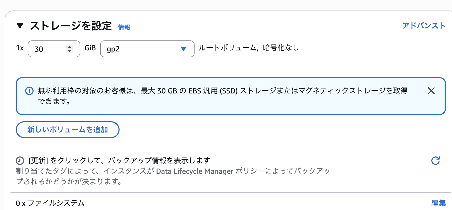Click the refresh icon to load backup info
The image size is (452, 210).
pyautogui.click(x=435, y=160)
